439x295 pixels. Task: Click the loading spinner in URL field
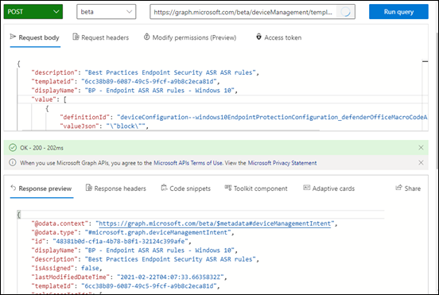pyautogui.click(x=345, y=12)
